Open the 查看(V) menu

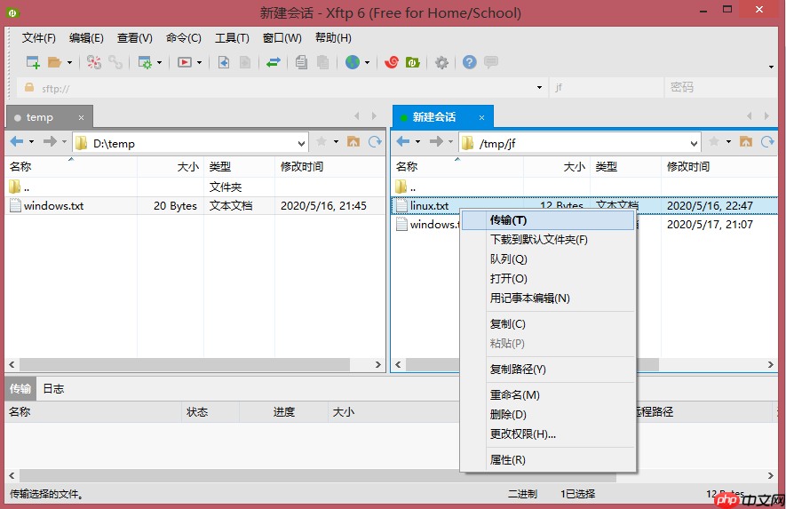[135, 38]
